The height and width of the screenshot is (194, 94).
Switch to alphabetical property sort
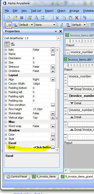(x=13, y=44)
